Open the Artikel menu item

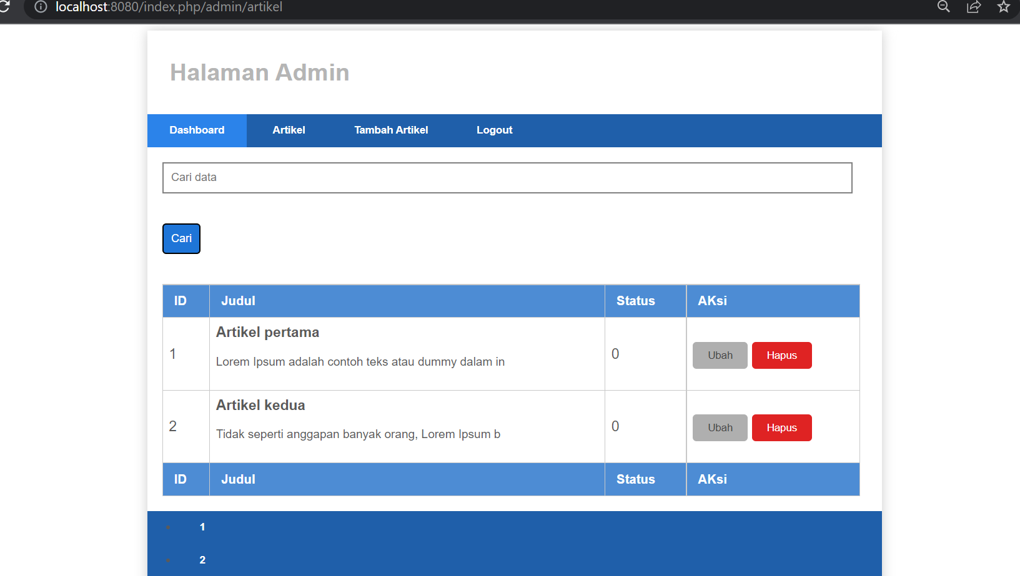click(289, 130)
